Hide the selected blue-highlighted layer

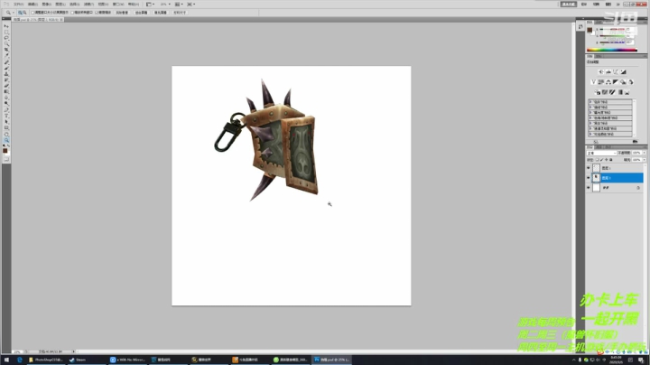(589, 178)
